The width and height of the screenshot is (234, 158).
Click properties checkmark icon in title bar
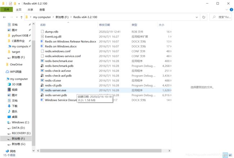tap(10, 4)
